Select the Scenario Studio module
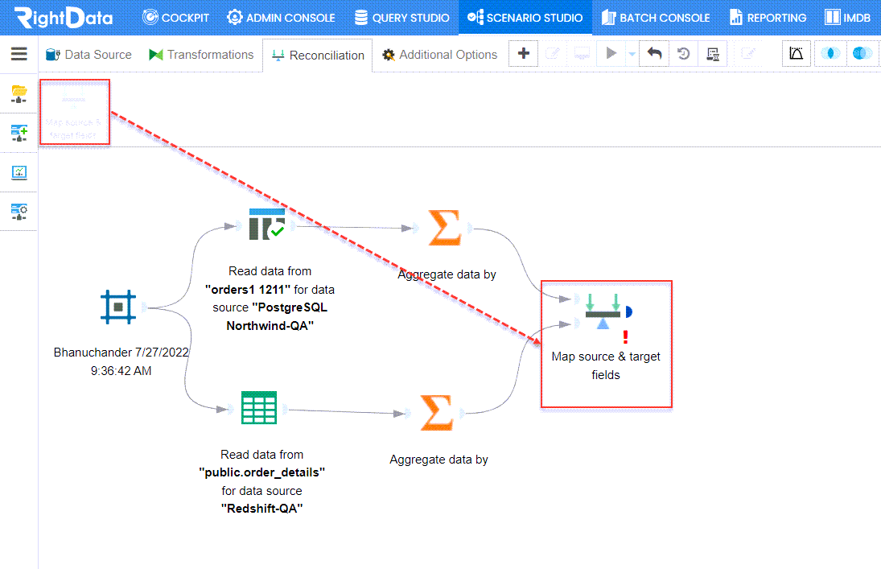 (525, 18)
